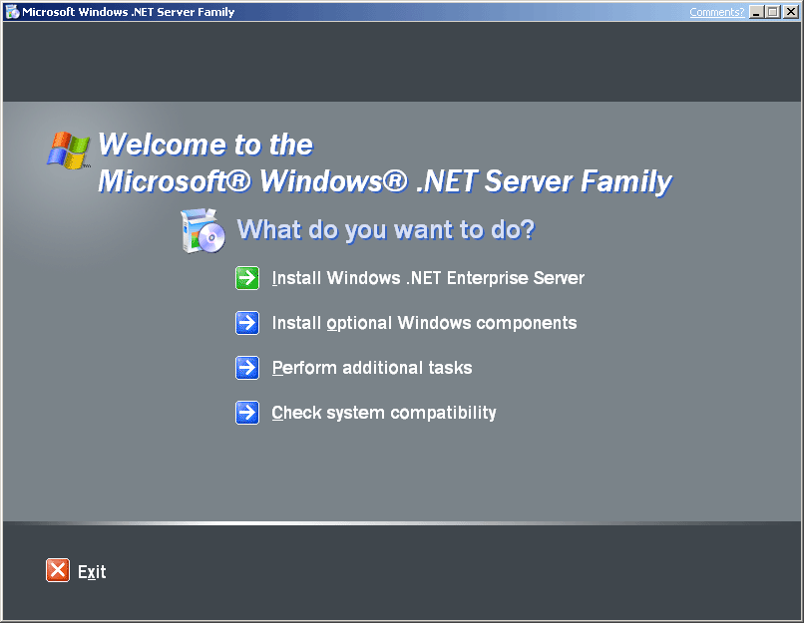Click the blue arrow icon beside Check system compatibility
This screenshot has height=623, width=804.
click(247, 413)
